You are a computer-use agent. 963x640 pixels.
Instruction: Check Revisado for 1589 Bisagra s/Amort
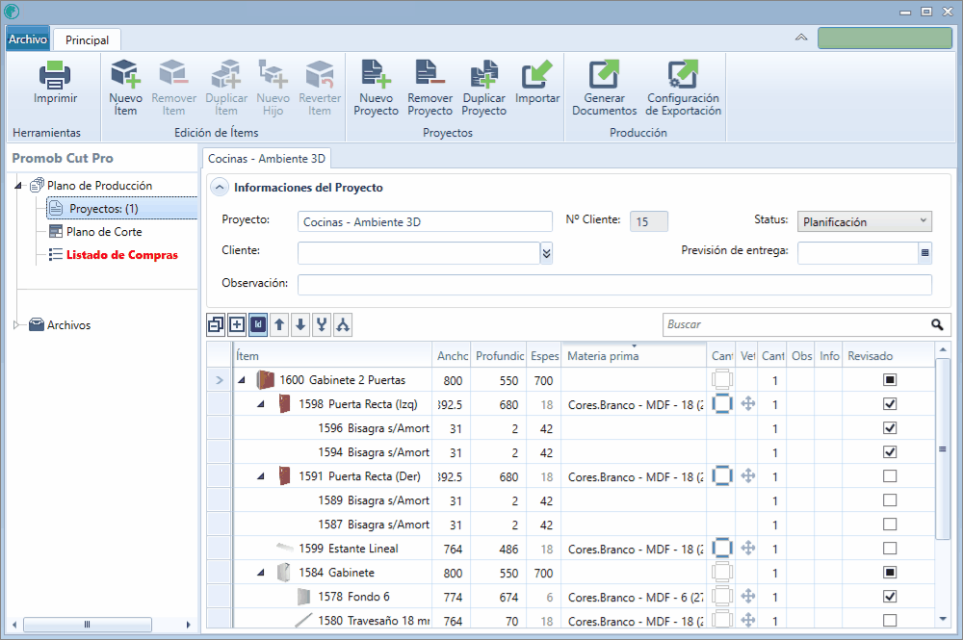coord(889,500)
